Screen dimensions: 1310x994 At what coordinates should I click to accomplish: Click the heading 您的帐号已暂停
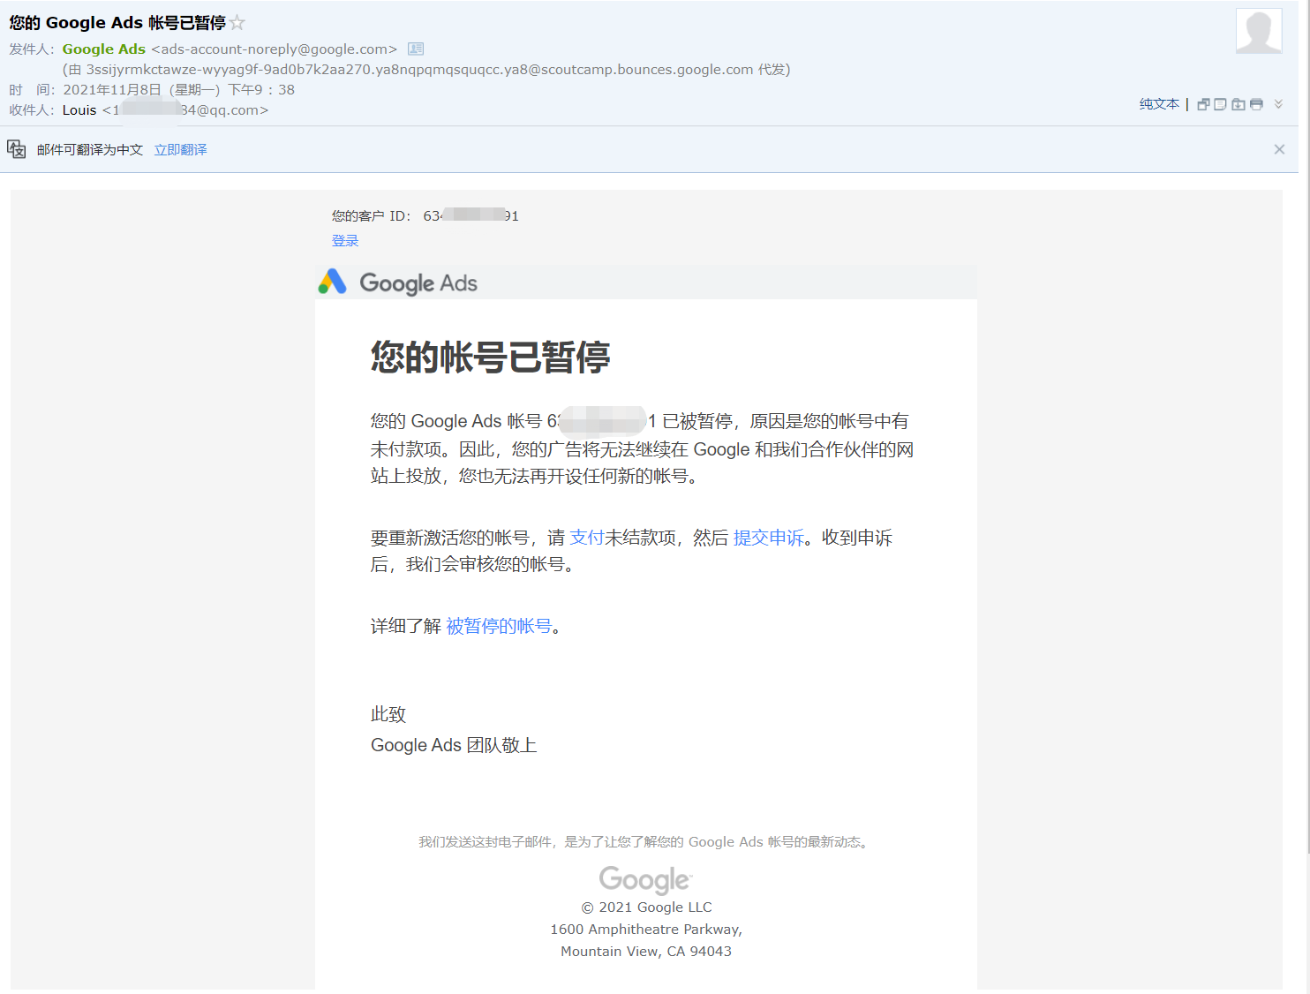tap(490, 357)
